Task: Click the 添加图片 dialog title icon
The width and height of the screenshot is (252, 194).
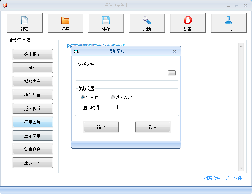Action: point(76,52)
